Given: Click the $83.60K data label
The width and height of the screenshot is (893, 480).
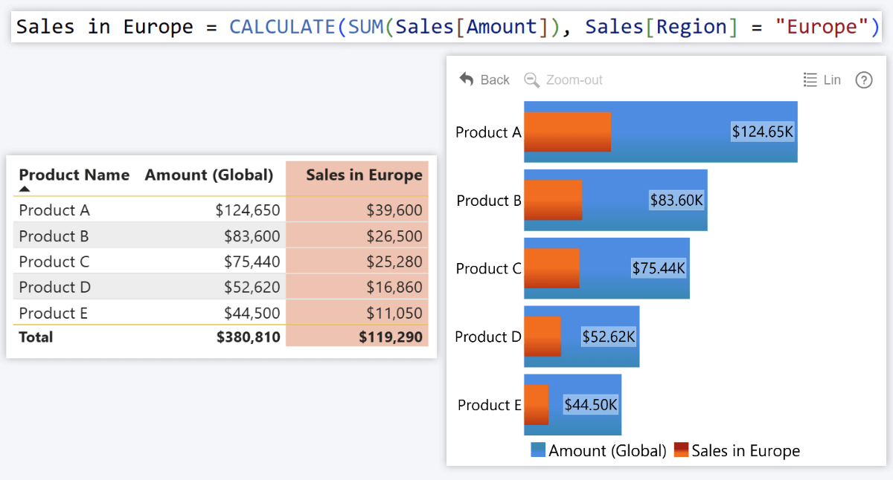Looking at the screenshot, I should [x=676, y=201].
